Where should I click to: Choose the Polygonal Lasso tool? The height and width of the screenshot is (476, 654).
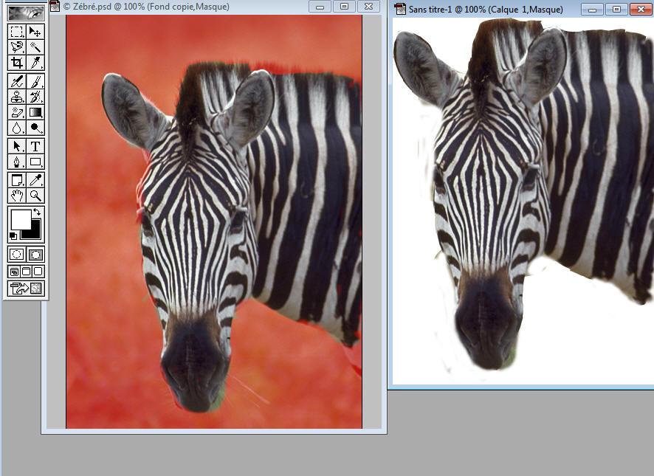[17, 47]
